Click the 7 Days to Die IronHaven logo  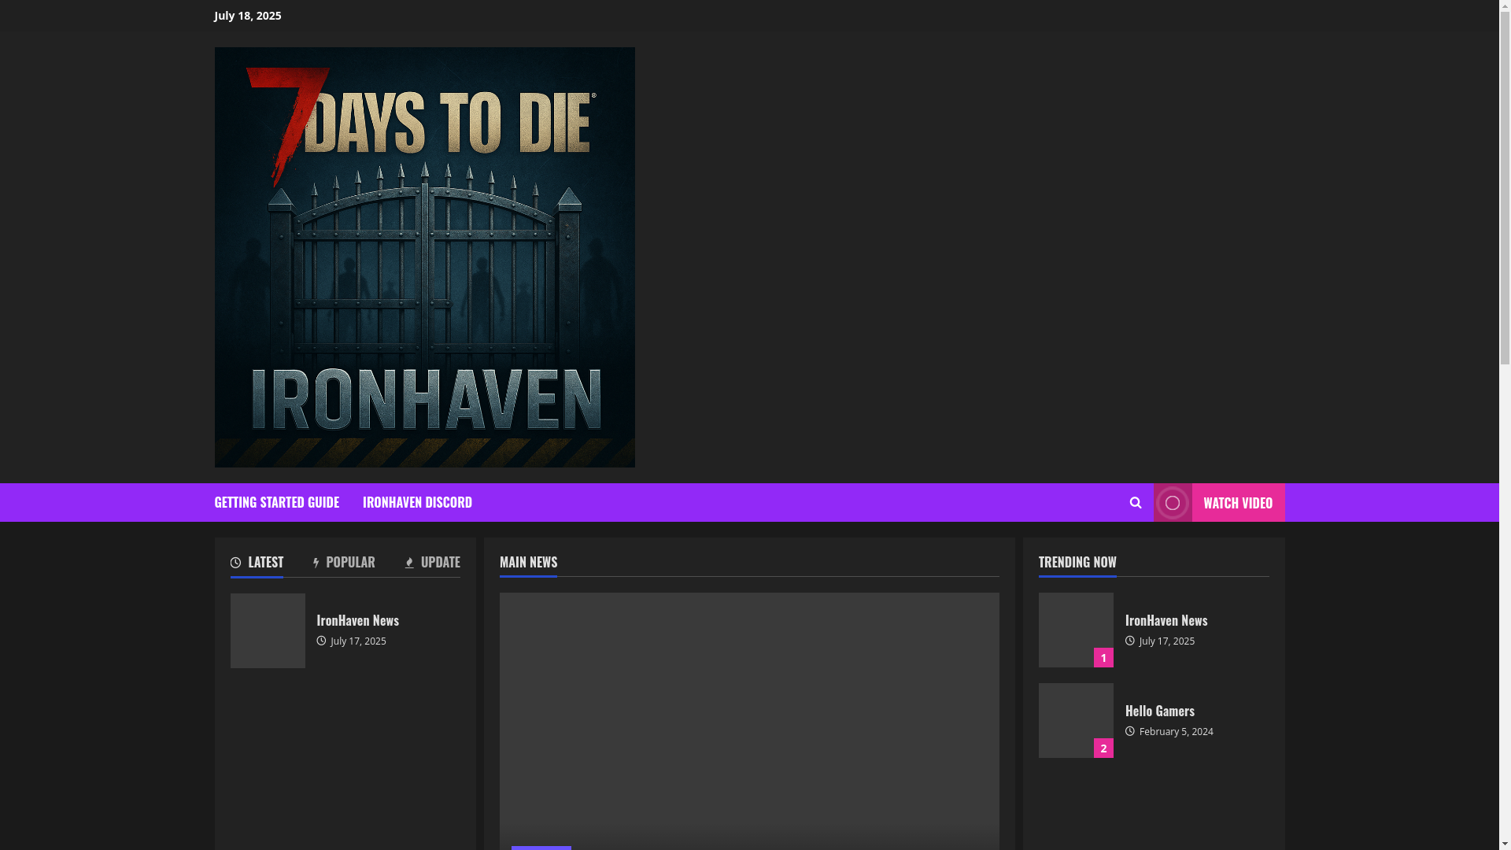point(424,257)
